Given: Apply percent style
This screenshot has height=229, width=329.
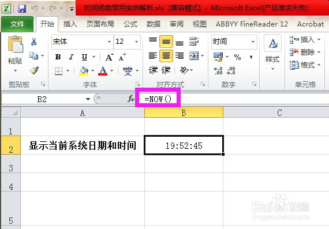Looking at the screenshot, I should pyautogui.click(x=237, y=57).
